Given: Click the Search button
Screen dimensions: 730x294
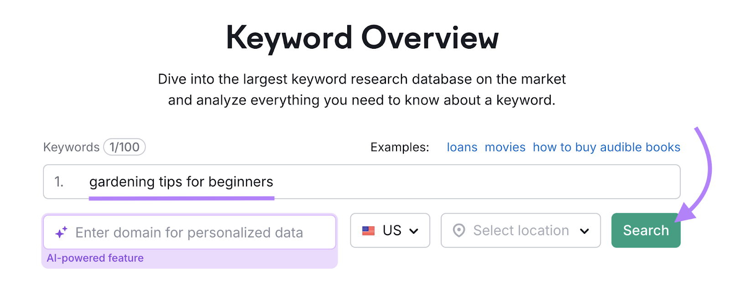Looking at the screenshot, I should 645,230.
